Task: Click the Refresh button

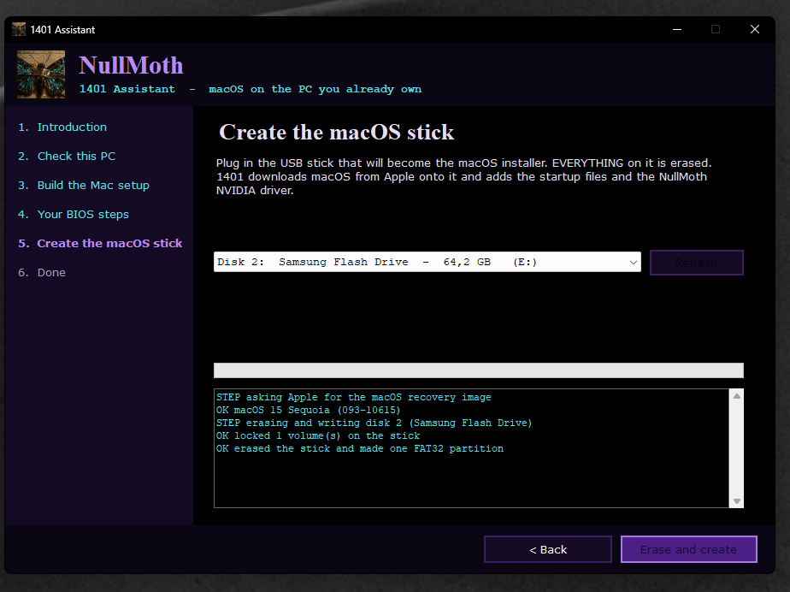Action: (696, 263)
